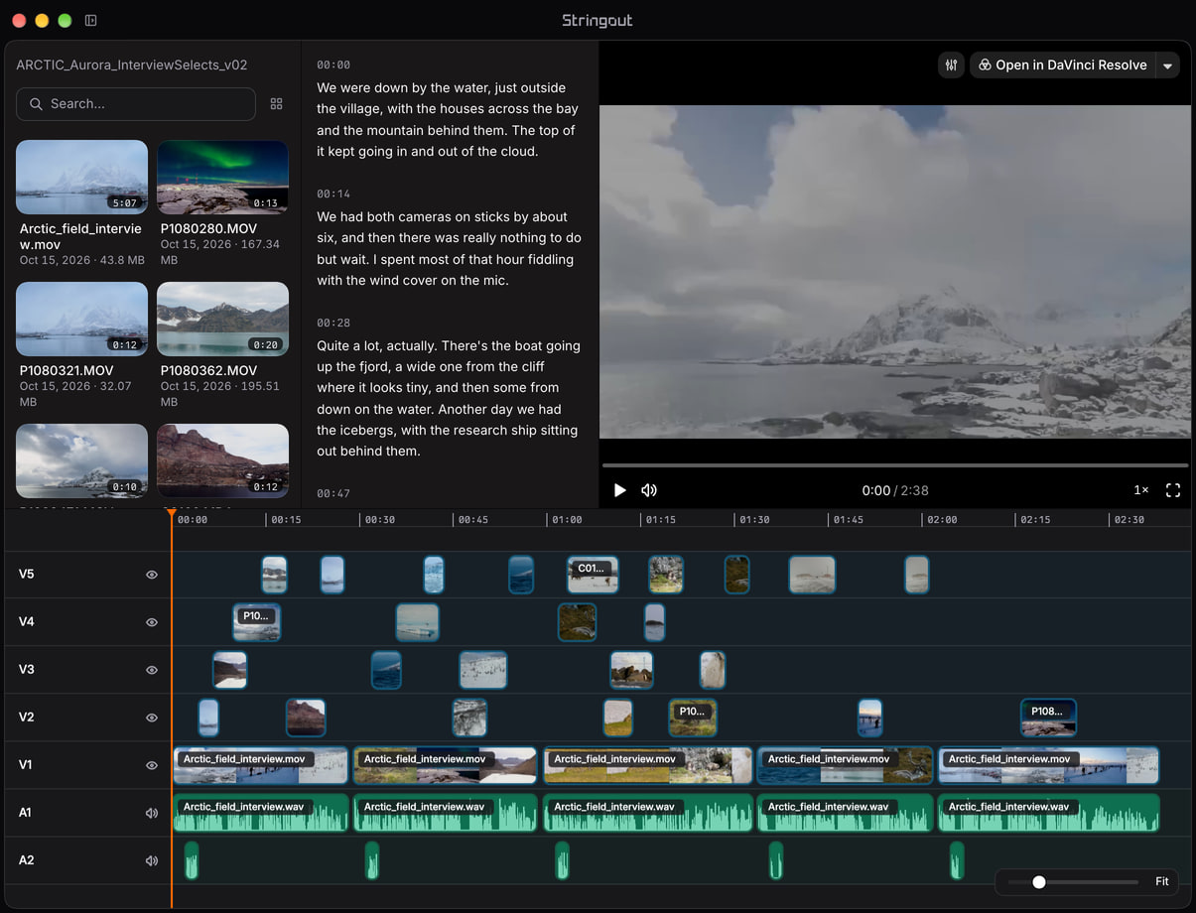Image resolution: width=1196 pixels, height=913 pixels.
Task: Seek on the video progress bar
Action: [895, 464]
